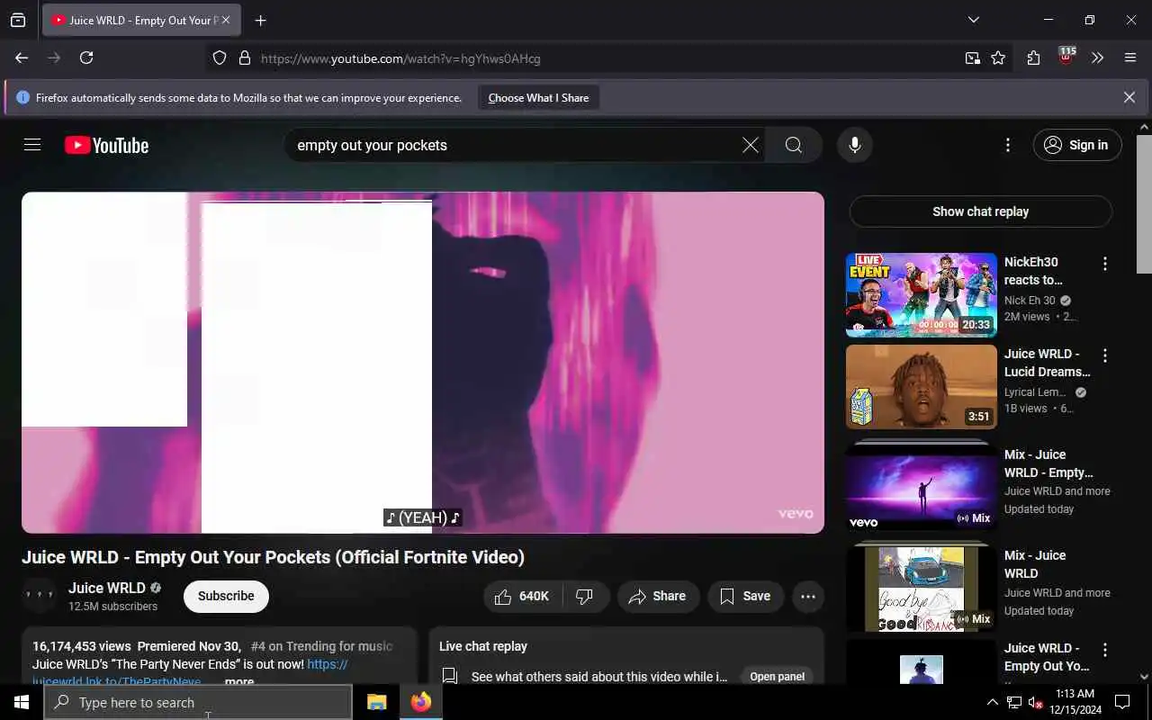Image resolution: width=1152 pixels, height=720 pixels.
Task: Subscribe to Juice WRLD channel
Action: tap(226, 596)
